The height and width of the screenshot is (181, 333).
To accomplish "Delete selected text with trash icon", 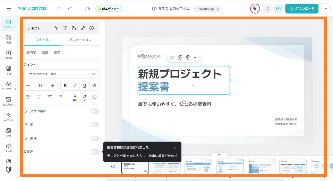I will click(x=188, y=57).
